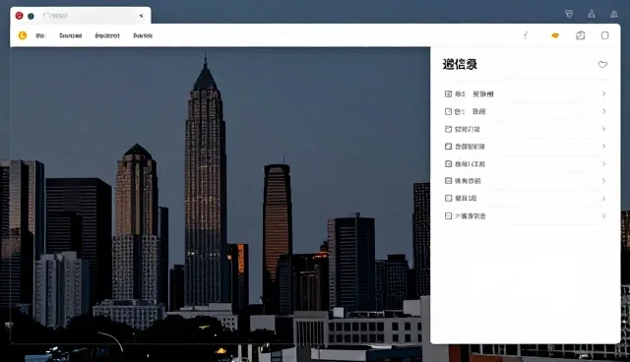
Task: Click the icon of the fifth panel list row
Action: (x=449, y=163)
